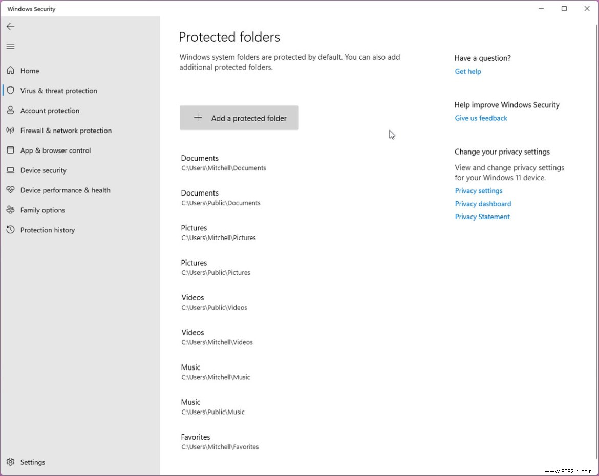Read the Privacy Statement
Image resolution: width=599 pixels, height=476 pixels.
point(482,217)
